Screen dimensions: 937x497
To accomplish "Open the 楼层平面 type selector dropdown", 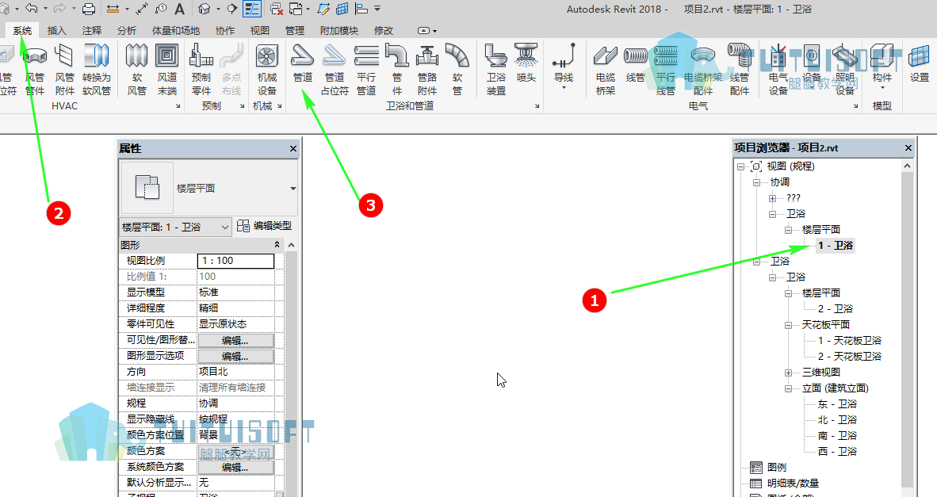I will pos(293,189).
